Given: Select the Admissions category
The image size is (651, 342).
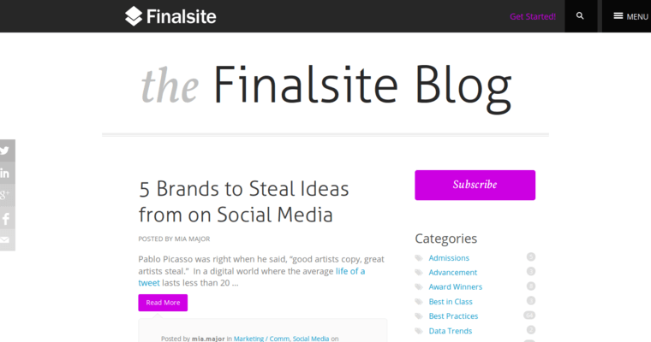Looking at the screenshot, I should [449, 257].
